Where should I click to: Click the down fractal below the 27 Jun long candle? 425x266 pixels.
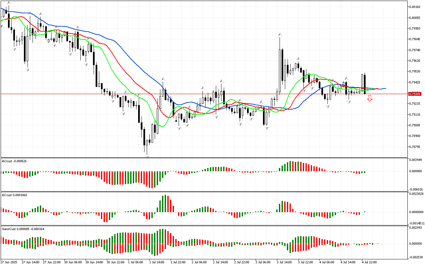click(x=27, y=69)
